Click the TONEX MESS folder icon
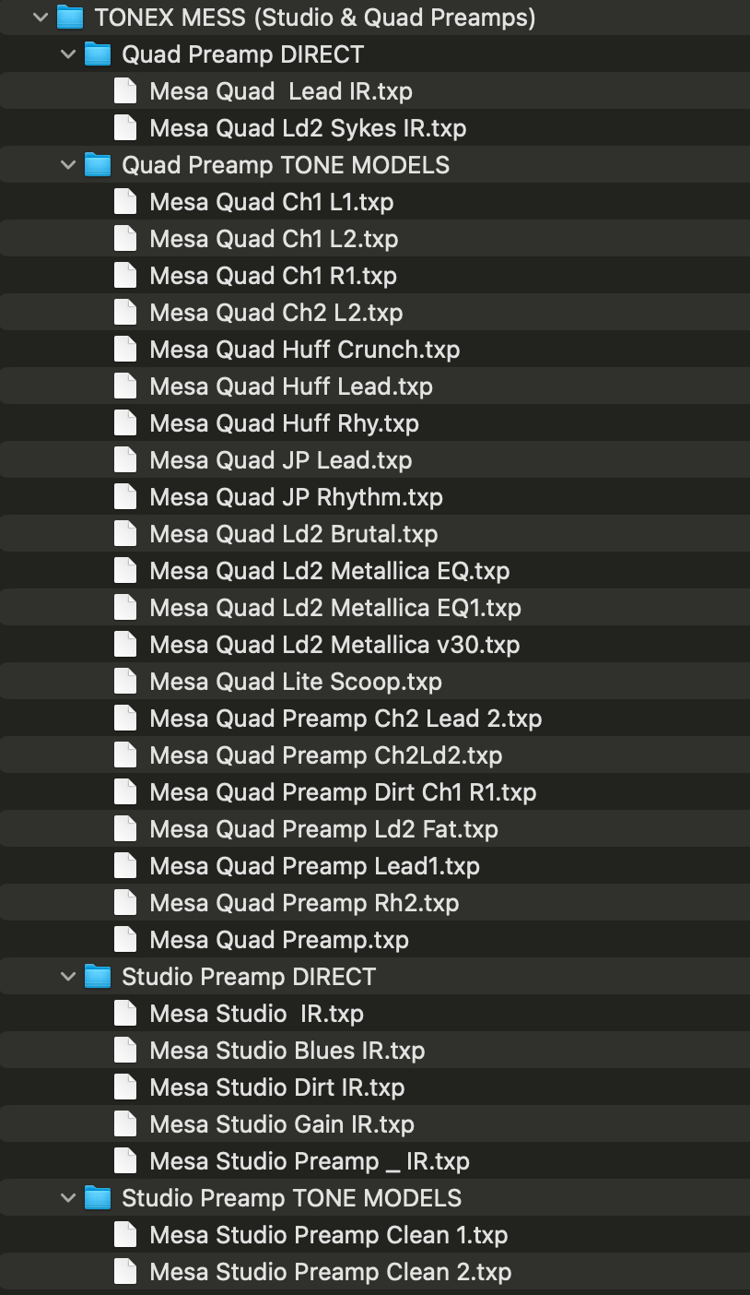 click(70, 18)
